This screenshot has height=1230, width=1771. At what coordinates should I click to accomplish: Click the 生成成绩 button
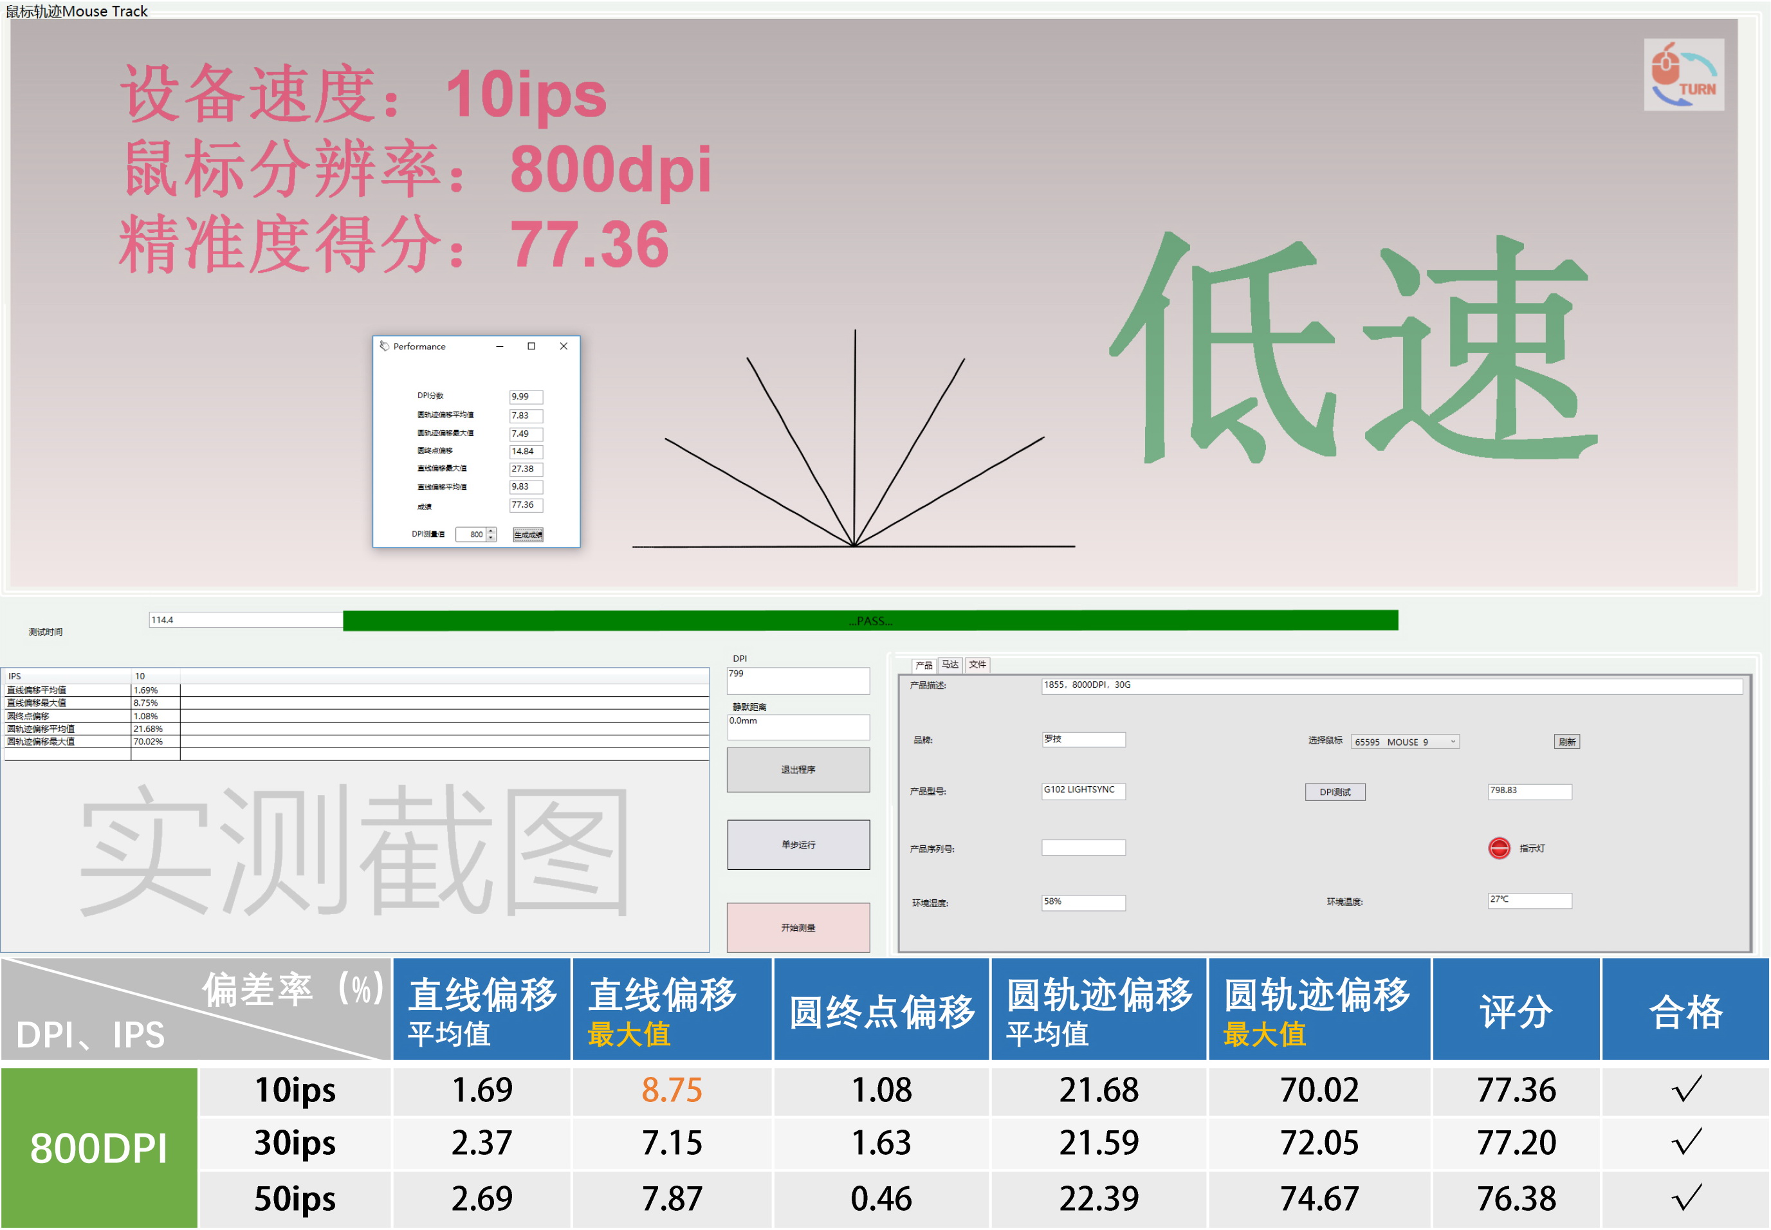[528, 533]
